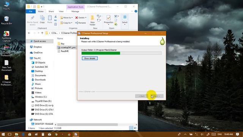The height and width of the screenshot is (137, 243).
Task: Select OneDrive in navigation pane
Action: coord(38,53)
